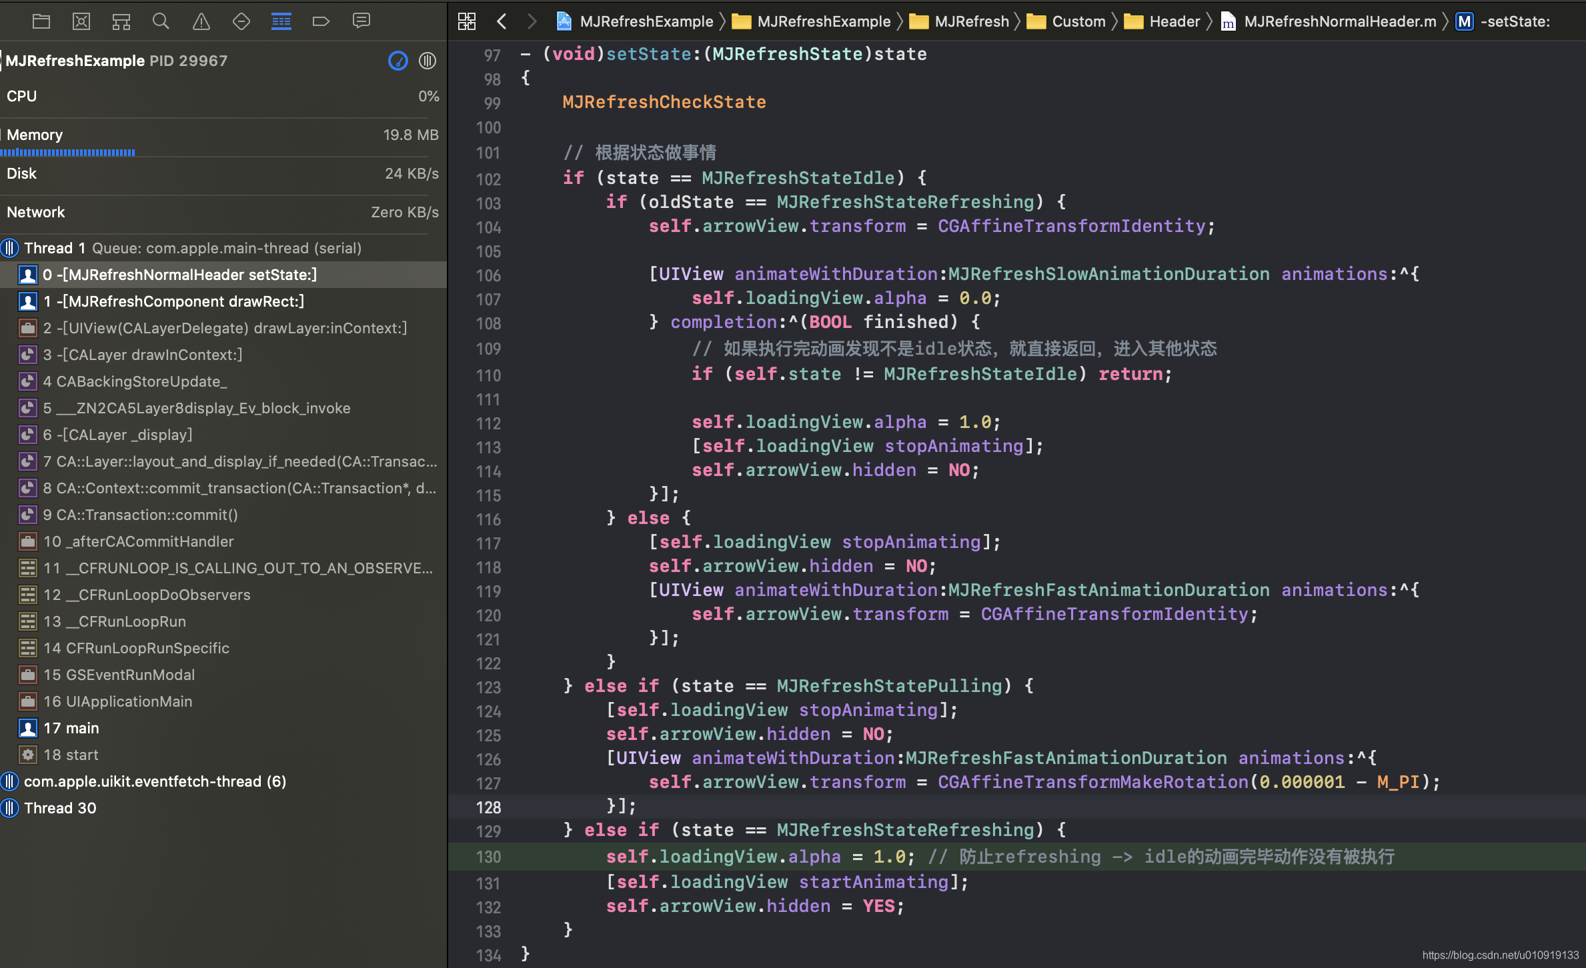Click the related items grid icon

tap(467, 21)
